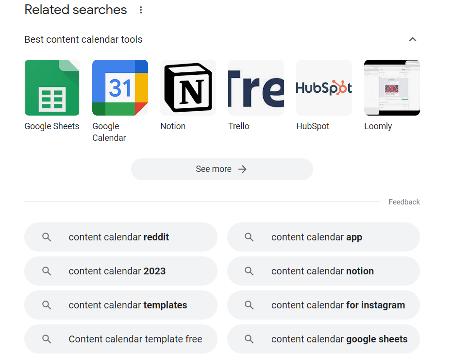This screenshot has width=452, height=355.
Task: Open Content calendar template free suggestion
Action: 120,339
